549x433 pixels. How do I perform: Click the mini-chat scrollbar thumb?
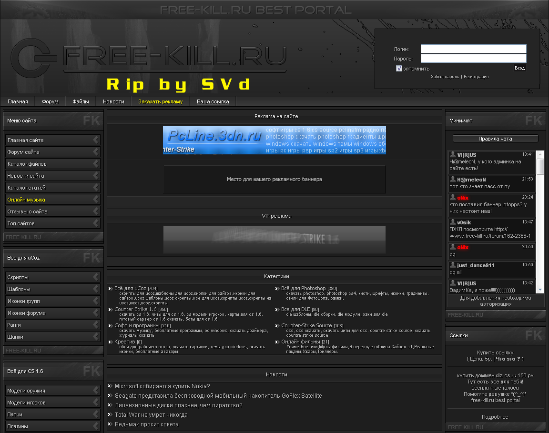click(540, 166)
